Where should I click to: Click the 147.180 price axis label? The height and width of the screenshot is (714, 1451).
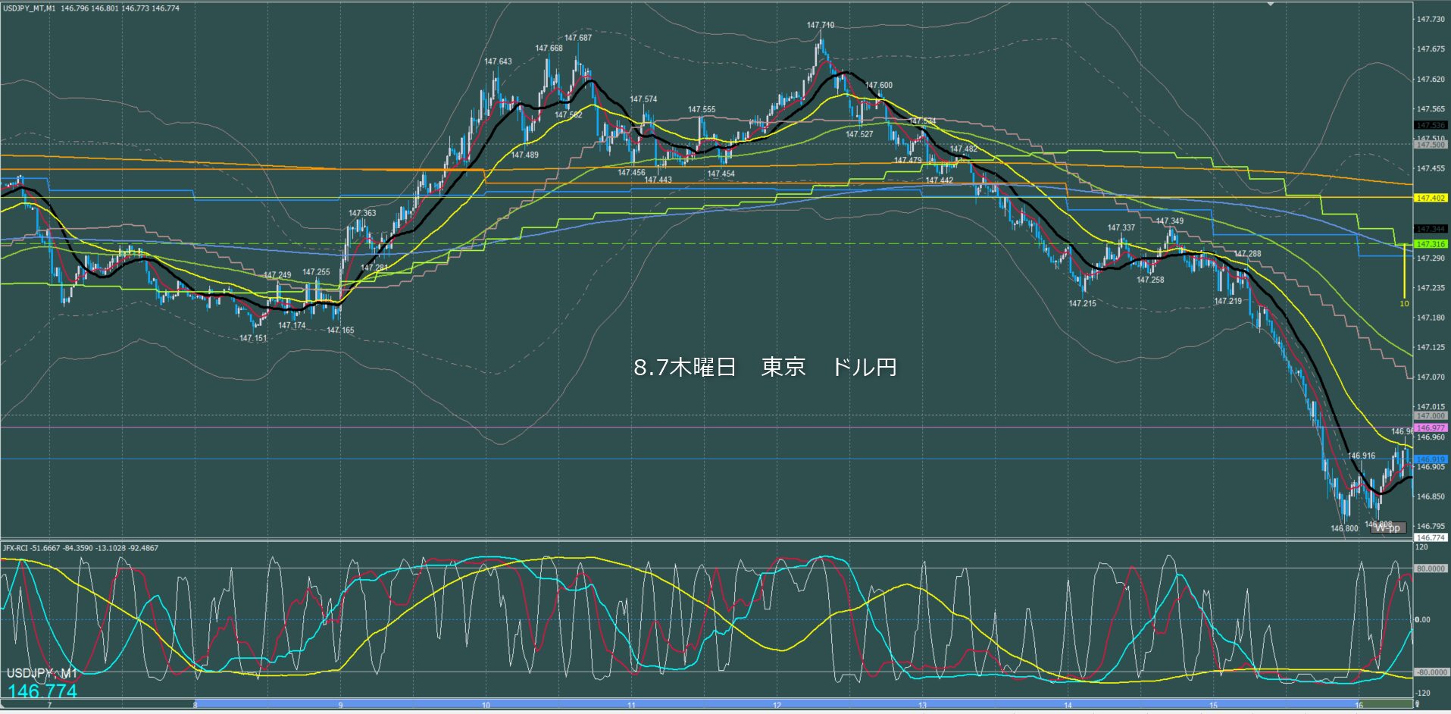pyautogui.click(x=1431, y=318)
